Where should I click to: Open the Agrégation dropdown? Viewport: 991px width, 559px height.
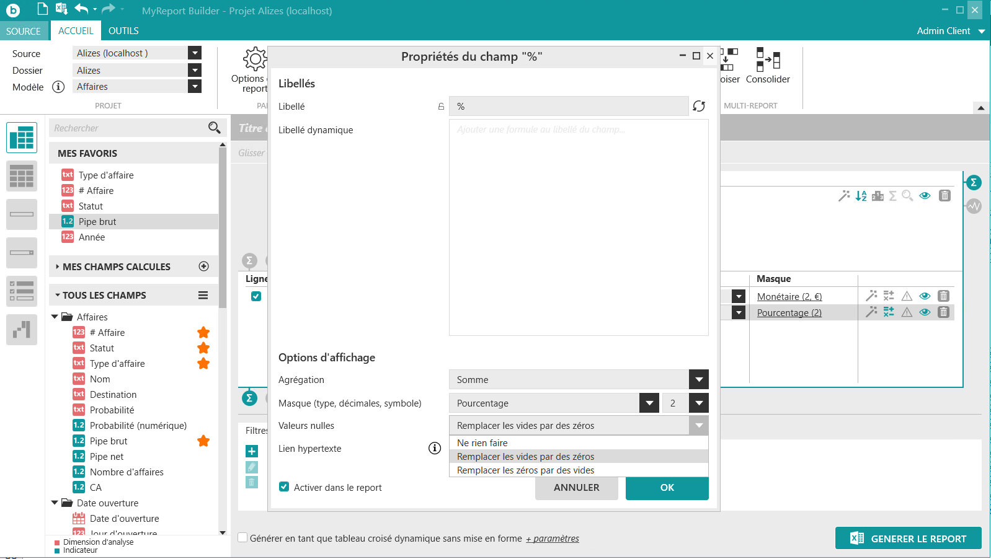click(698, 380)
